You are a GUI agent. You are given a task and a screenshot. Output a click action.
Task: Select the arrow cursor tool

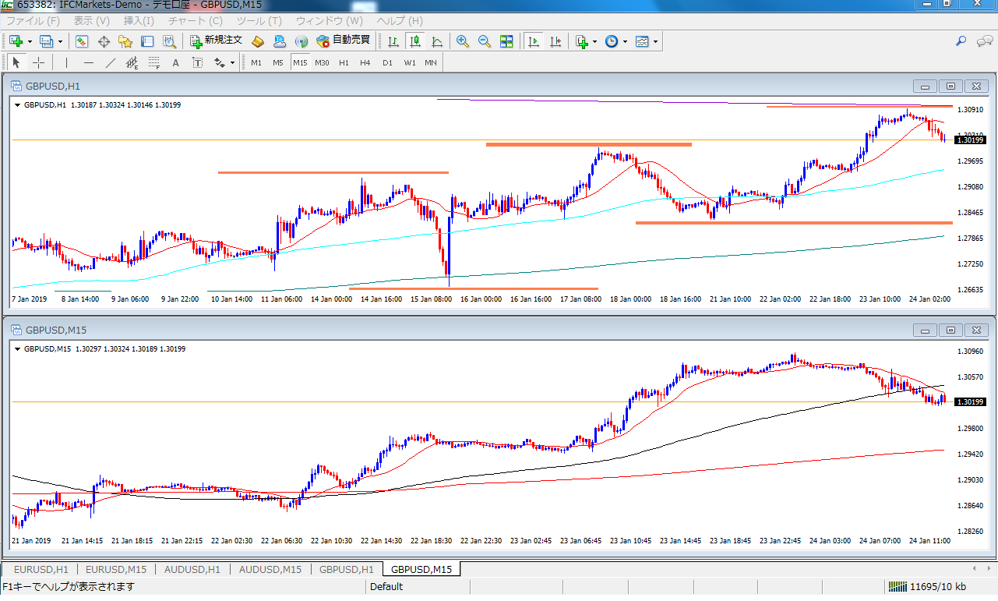point(16,62)
